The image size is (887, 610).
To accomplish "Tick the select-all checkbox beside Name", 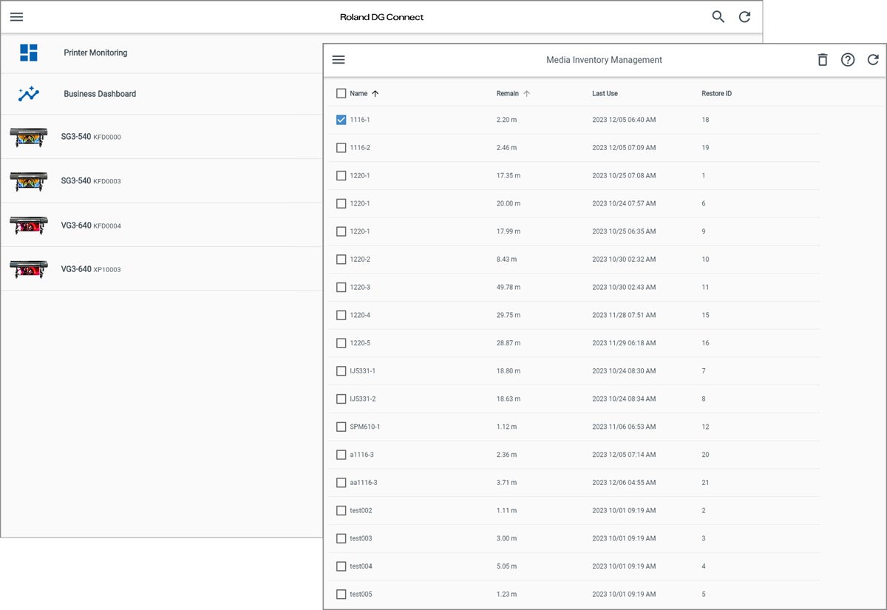I will pos(341,94).
